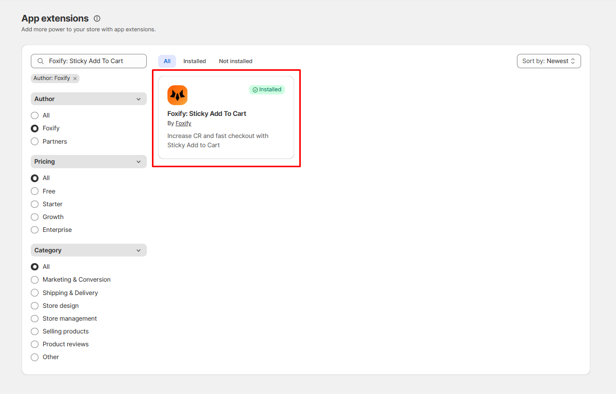Remove the Author: Foxify filter tag

pos(75,78)
